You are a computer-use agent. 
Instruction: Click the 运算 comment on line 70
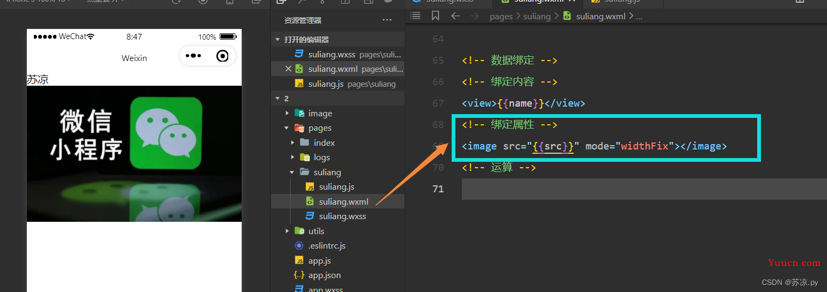point(498,168)
